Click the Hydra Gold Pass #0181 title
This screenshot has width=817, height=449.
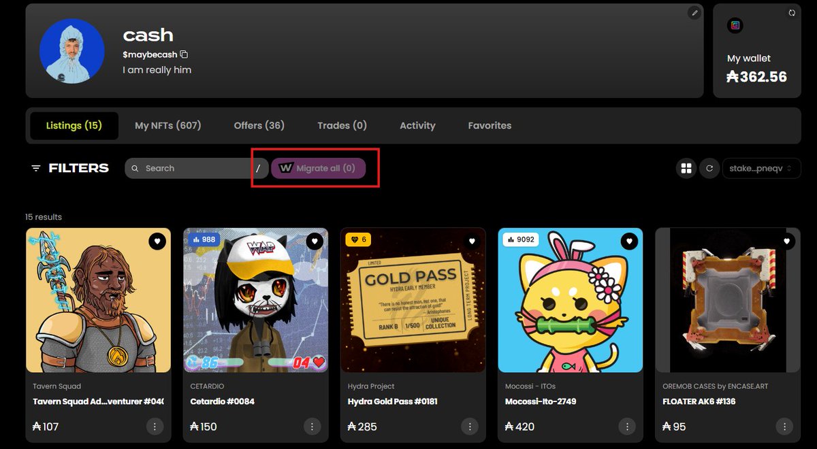[392, 401]
